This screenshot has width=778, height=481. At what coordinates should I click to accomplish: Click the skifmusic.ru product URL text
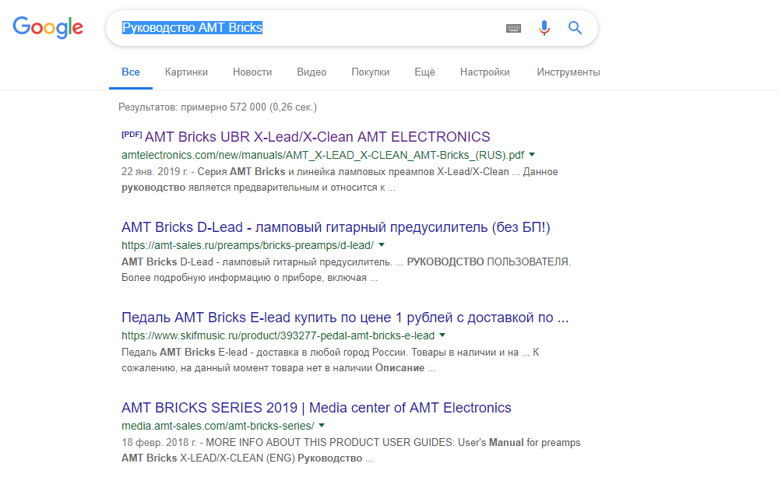(x=278, y=335)
